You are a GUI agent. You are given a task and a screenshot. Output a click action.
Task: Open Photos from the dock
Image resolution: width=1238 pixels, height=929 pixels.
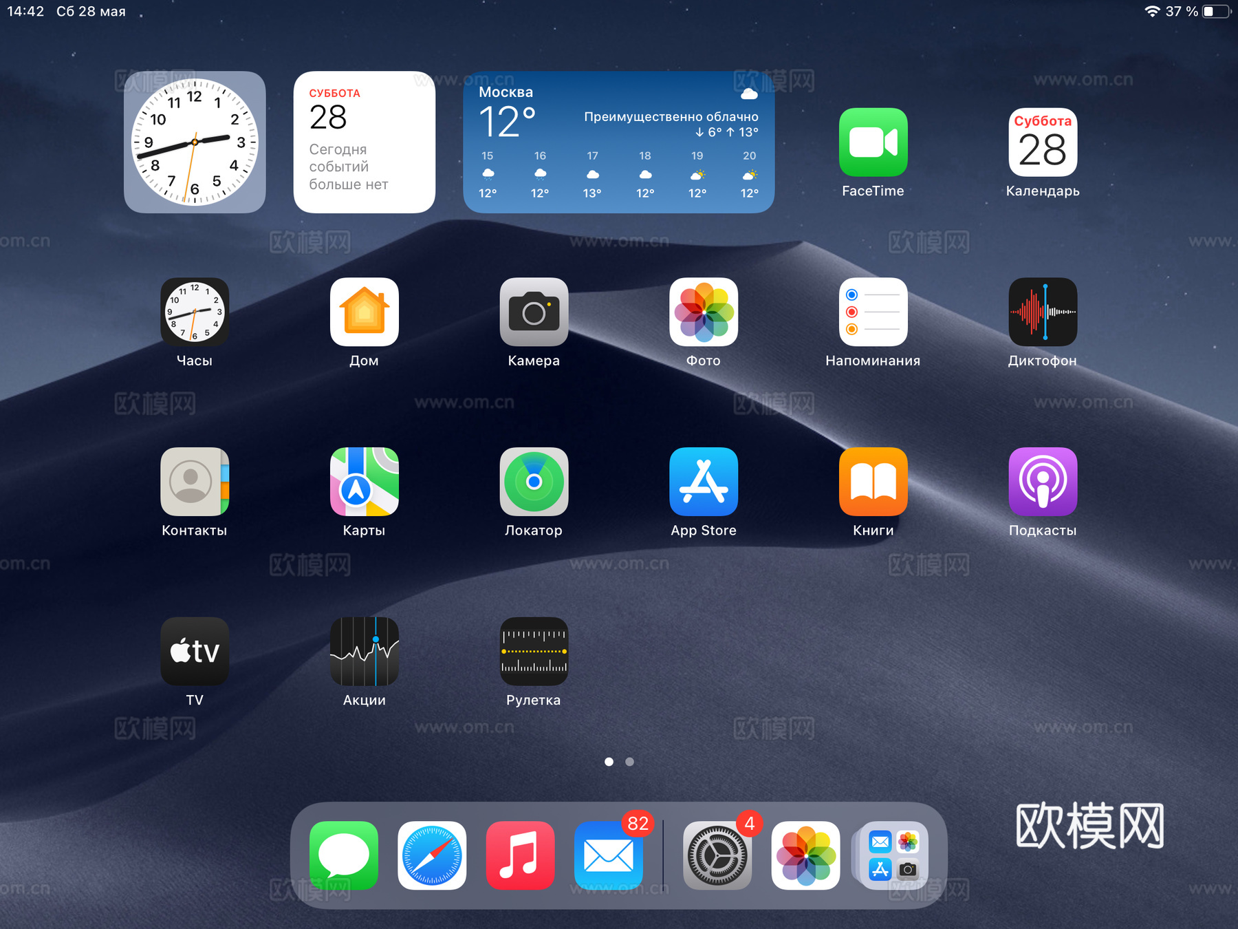[x=805, y=855]
